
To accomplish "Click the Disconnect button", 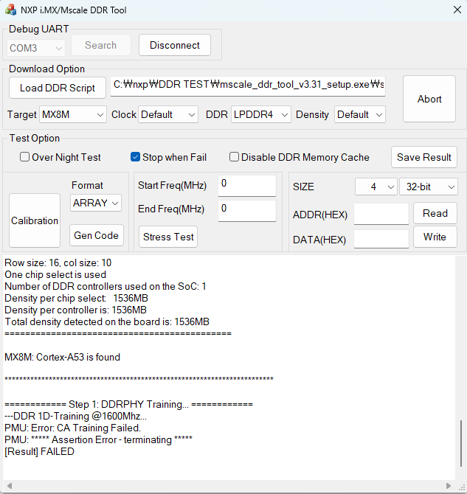I will click(175, 45).
